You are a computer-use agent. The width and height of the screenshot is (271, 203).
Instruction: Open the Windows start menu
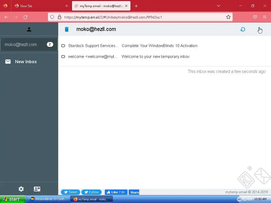[12, 199]
